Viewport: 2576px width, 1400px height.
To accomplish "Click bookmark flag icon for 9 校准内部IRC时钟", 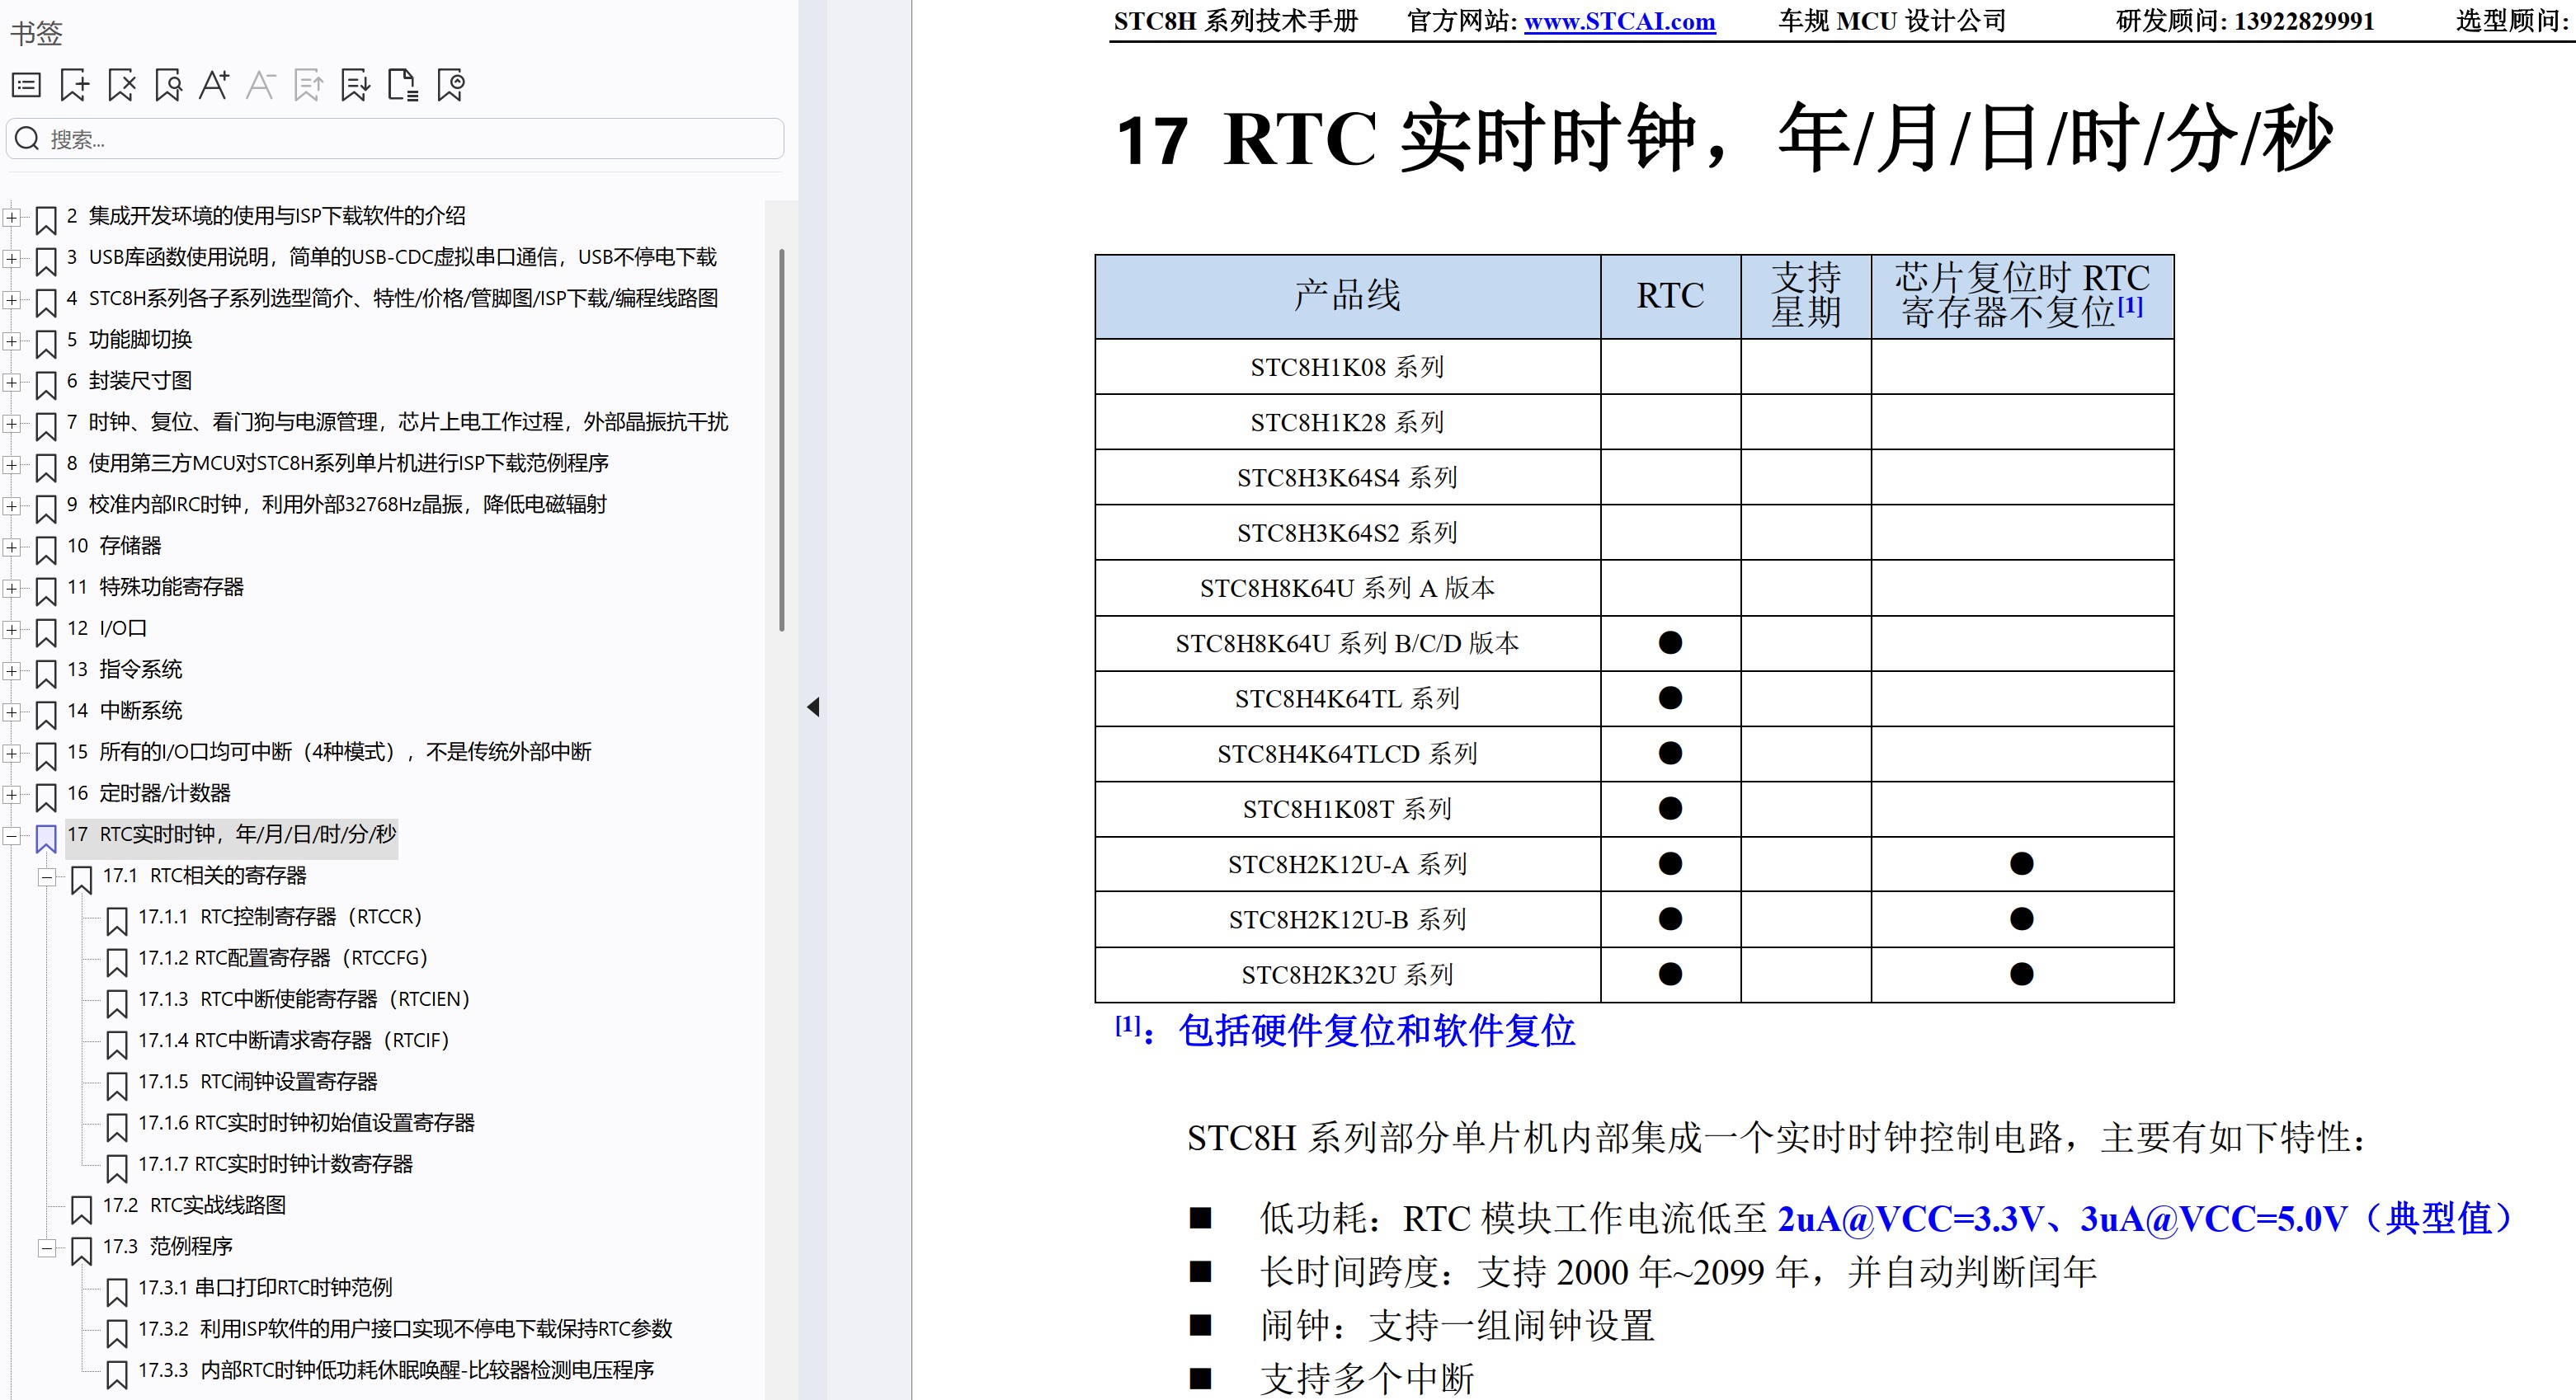I will (46, 509).
